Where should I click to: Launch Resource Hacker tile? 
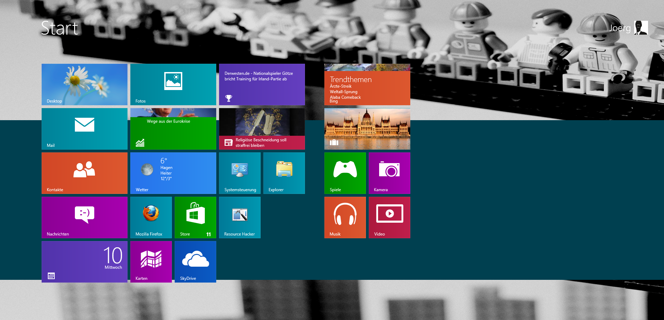pos(240,217)
